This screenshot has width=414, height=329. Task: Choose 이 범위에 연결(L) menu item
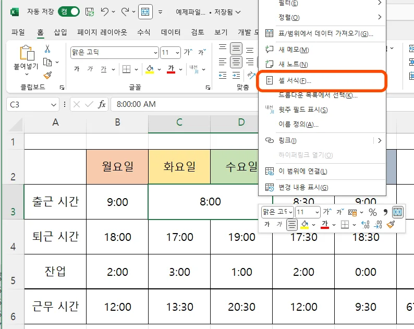[322, 171]
